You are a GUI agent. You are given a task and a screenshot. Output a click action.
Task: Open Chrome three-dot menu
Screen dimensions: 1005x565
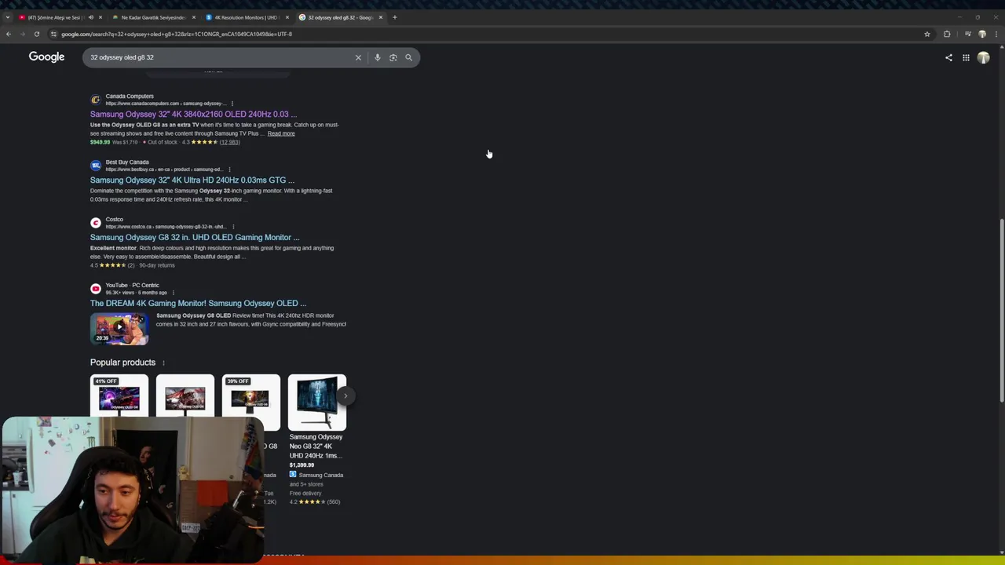tap(996, 34)
